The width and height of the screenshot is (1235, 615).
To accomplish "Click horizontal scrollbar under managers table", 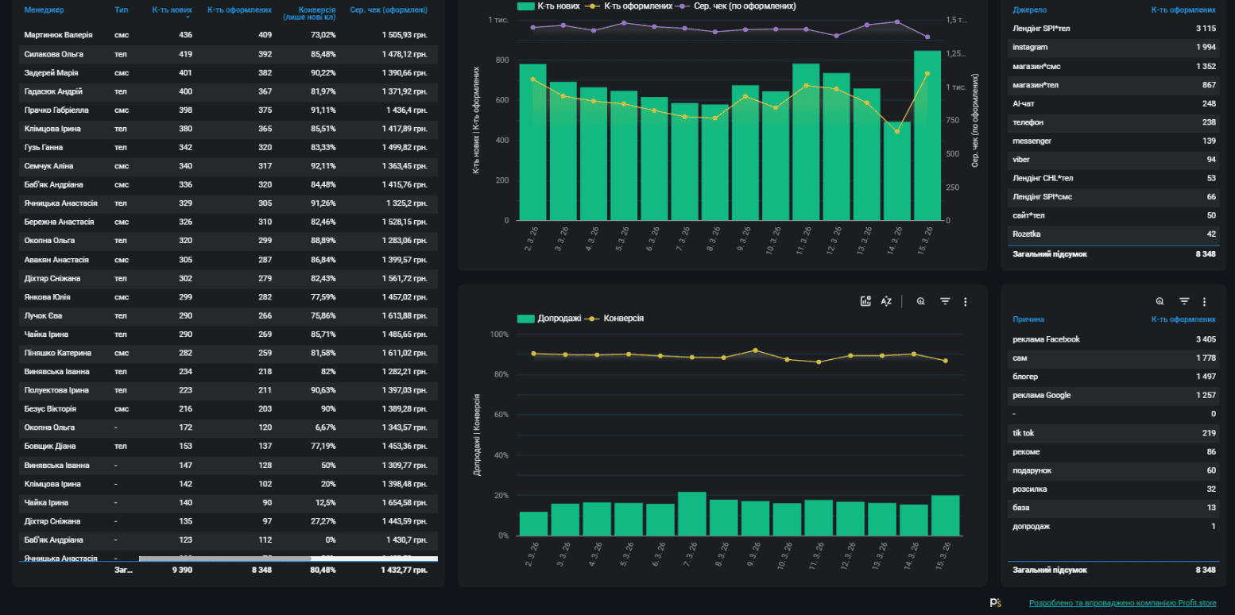I will pyautogui.click(x=288, y=559).
